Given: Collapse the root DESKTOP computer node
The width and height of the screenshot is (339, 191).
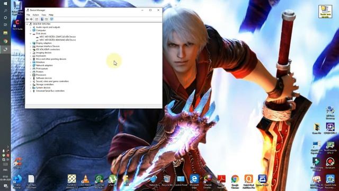Looking at the screenshot, I should (27, 24).
